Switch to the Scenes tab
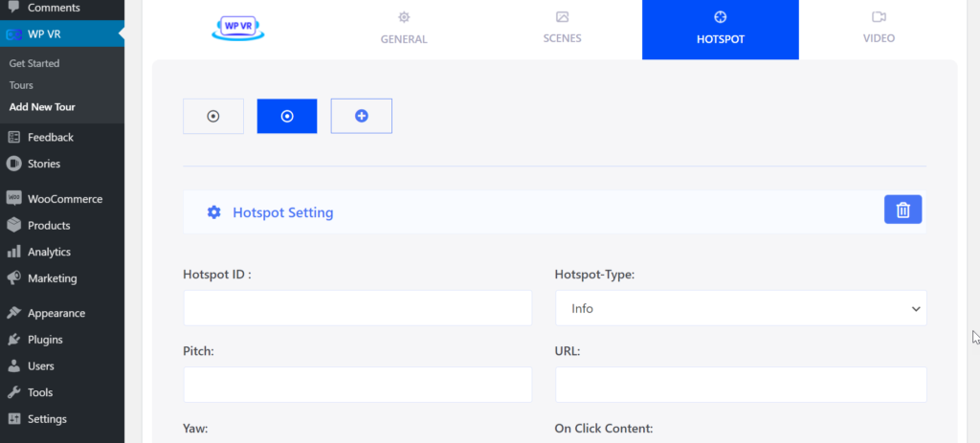980x443 pixels. (x=562, y=30)
